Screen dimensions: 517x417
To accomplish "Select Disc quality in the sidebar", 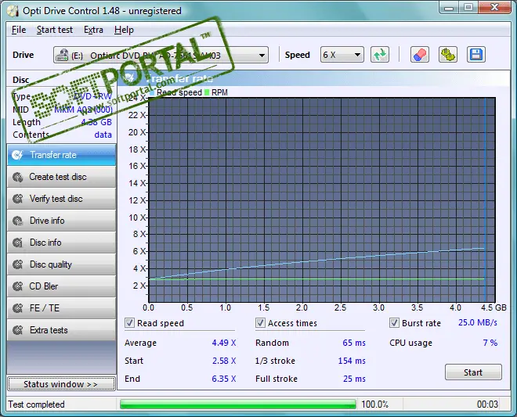I will coord(61,264).
